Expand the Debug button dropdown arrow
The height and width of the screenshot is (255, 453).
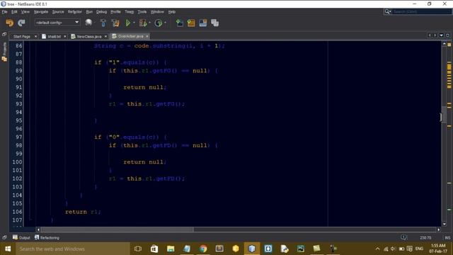[x=149, y=23]
